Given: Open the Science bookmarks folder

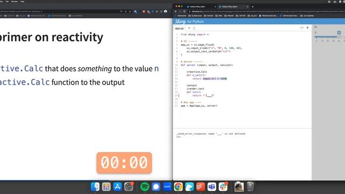Looking at the screenshot, I should pyautogui.click(x=209, y=16).
